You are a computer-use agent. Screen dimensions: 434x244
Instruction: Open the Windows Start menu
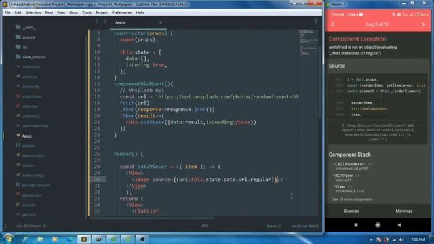(9, 239)
